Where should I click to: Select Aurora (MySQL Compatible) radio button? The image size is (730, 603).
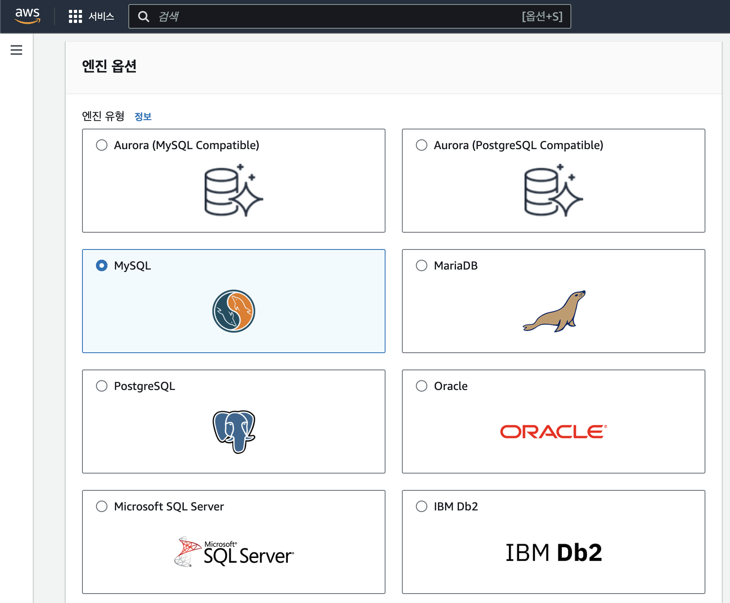(x=102, y=145)
